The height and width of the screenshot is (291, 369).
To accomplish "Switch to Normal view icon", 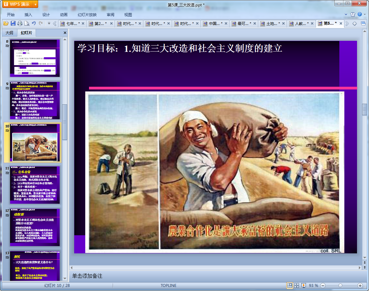I will click(290, 286).
